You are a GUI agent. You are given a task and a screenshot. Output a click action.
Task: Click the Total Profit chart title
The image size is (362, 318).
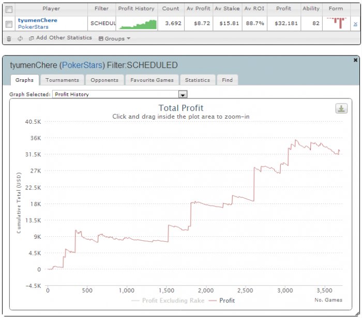(181, 108)
